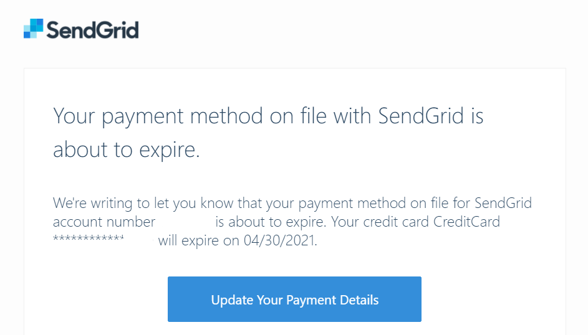Click the masked credit card asterisks
588x335 pixels.
tap(89, 240)
